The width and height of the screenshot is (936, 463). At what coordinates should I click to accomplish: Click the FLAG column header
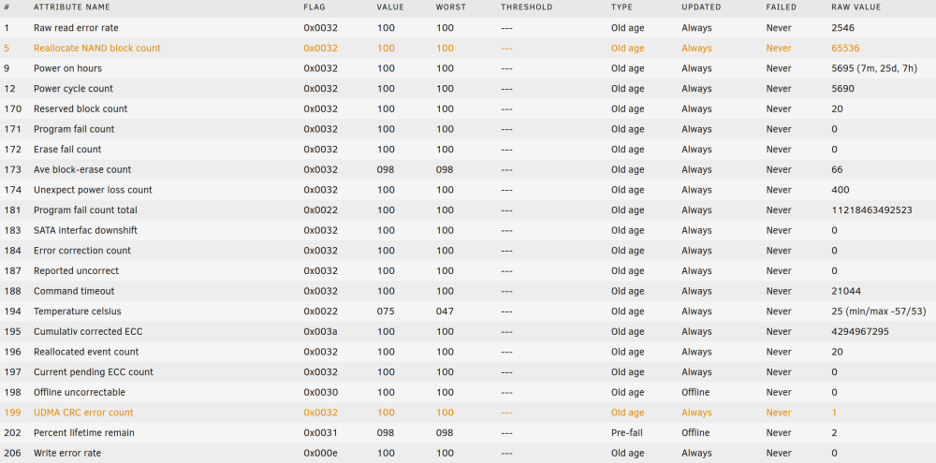(314, 7)
